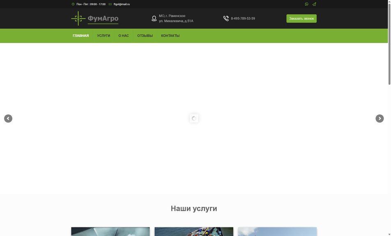Click the ФумАгро logo

pyautogui.click(x=95, y=18)
